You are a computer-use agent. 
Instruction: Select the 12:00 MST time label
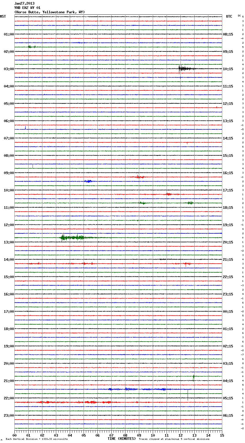point(9,225)
